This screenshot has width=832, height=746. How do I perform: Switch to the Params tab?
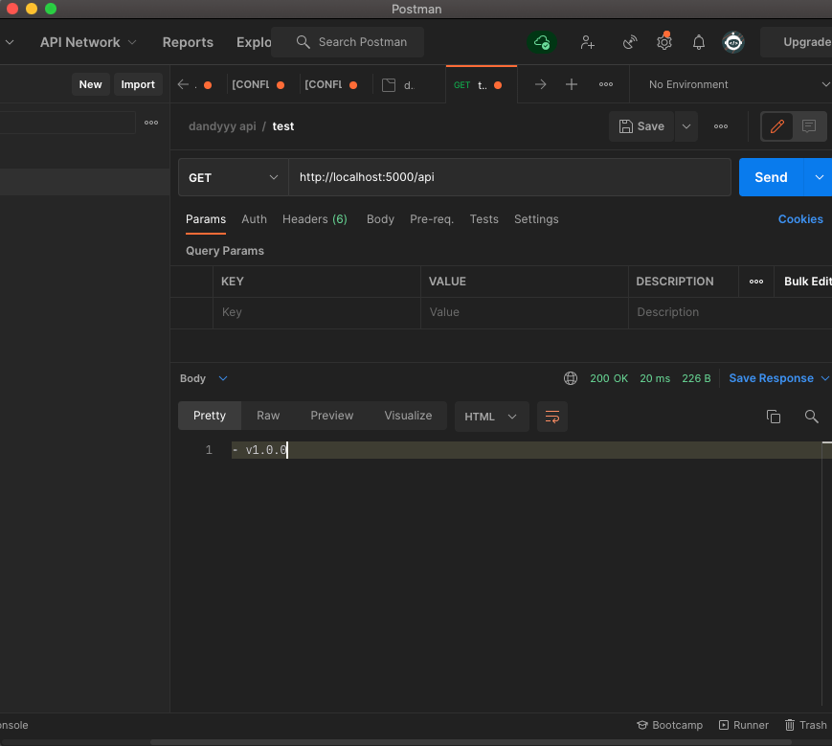(x=206, y=219)
